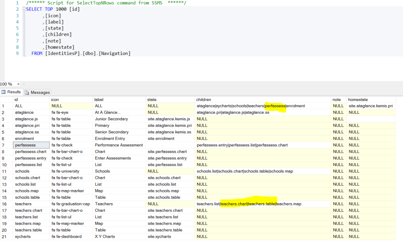
Task: Select the row 7 header number
Action: click(4, 145)
